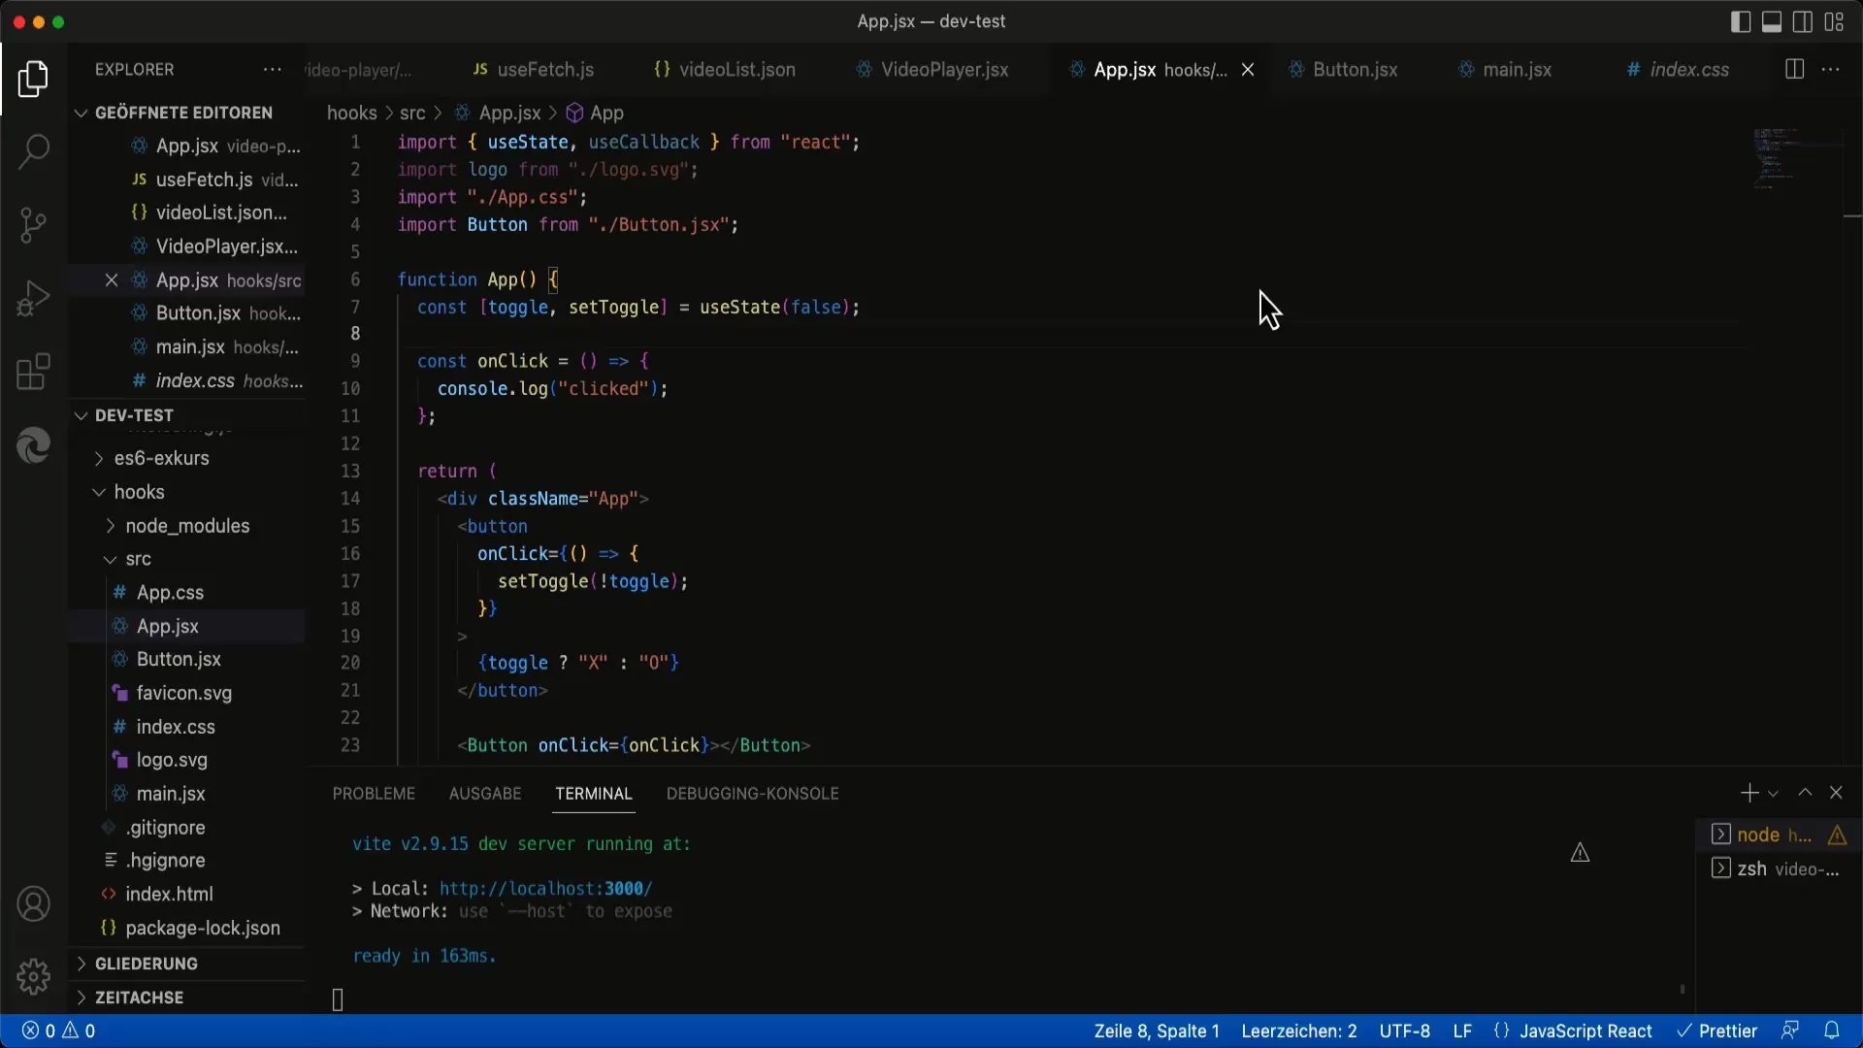Select the node terminal instance
Viewport: 1863px width, 1048px height.
pyautogui.click(x=1778, y=835)
